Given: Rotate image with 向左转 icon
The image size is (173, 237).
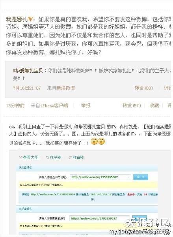Looking at the screenshot, I should (53, 158).
